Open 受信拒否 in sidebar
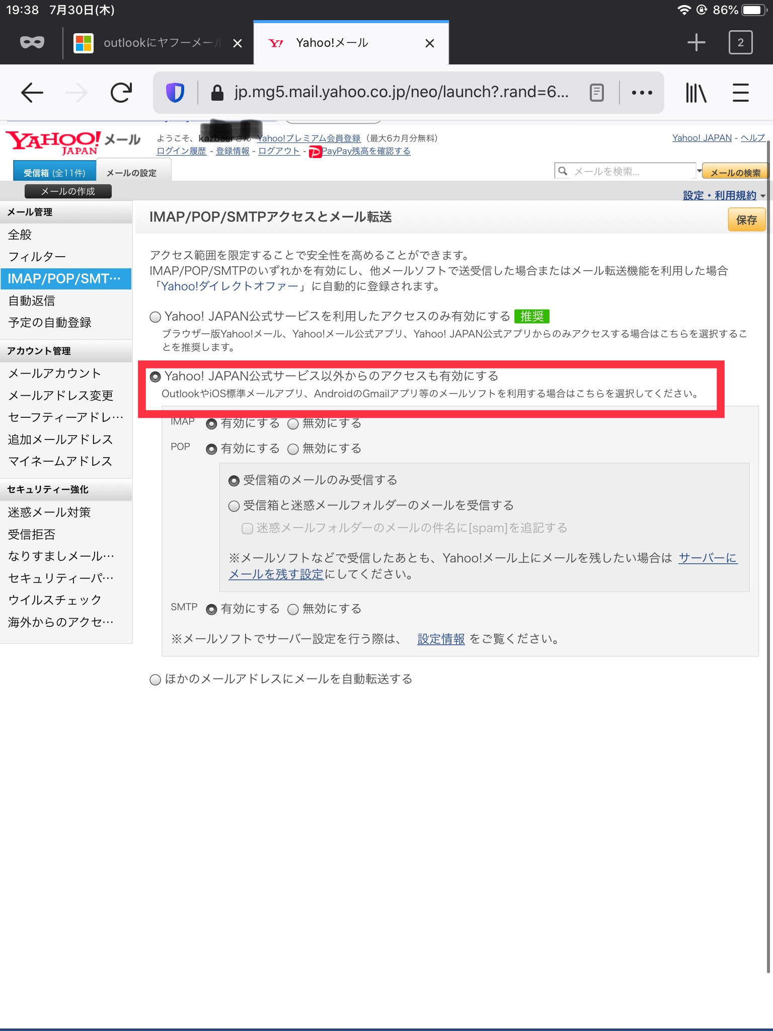Viewport: 773px width, 1031px height. [66, 534]
